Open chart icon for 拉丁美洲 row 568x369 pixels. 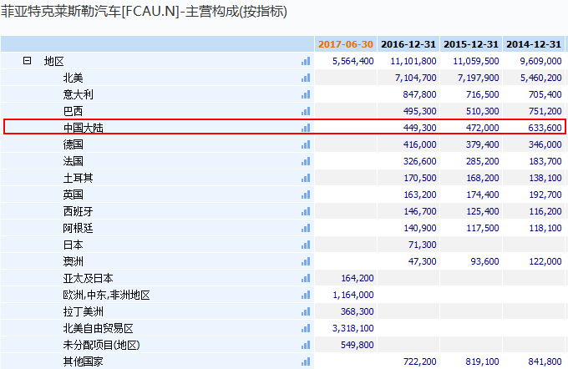[x=306, y=311]
